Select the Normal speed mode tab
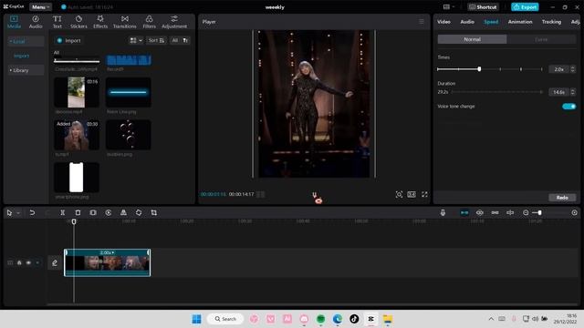Viewport: 584px width, 328px height. 472,39
